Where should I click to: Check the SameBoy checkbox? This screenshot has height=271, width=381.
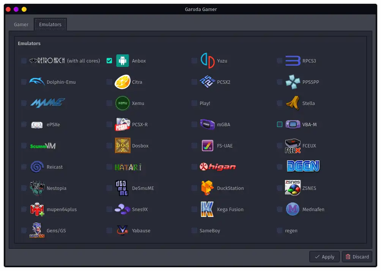click(194, 230)
